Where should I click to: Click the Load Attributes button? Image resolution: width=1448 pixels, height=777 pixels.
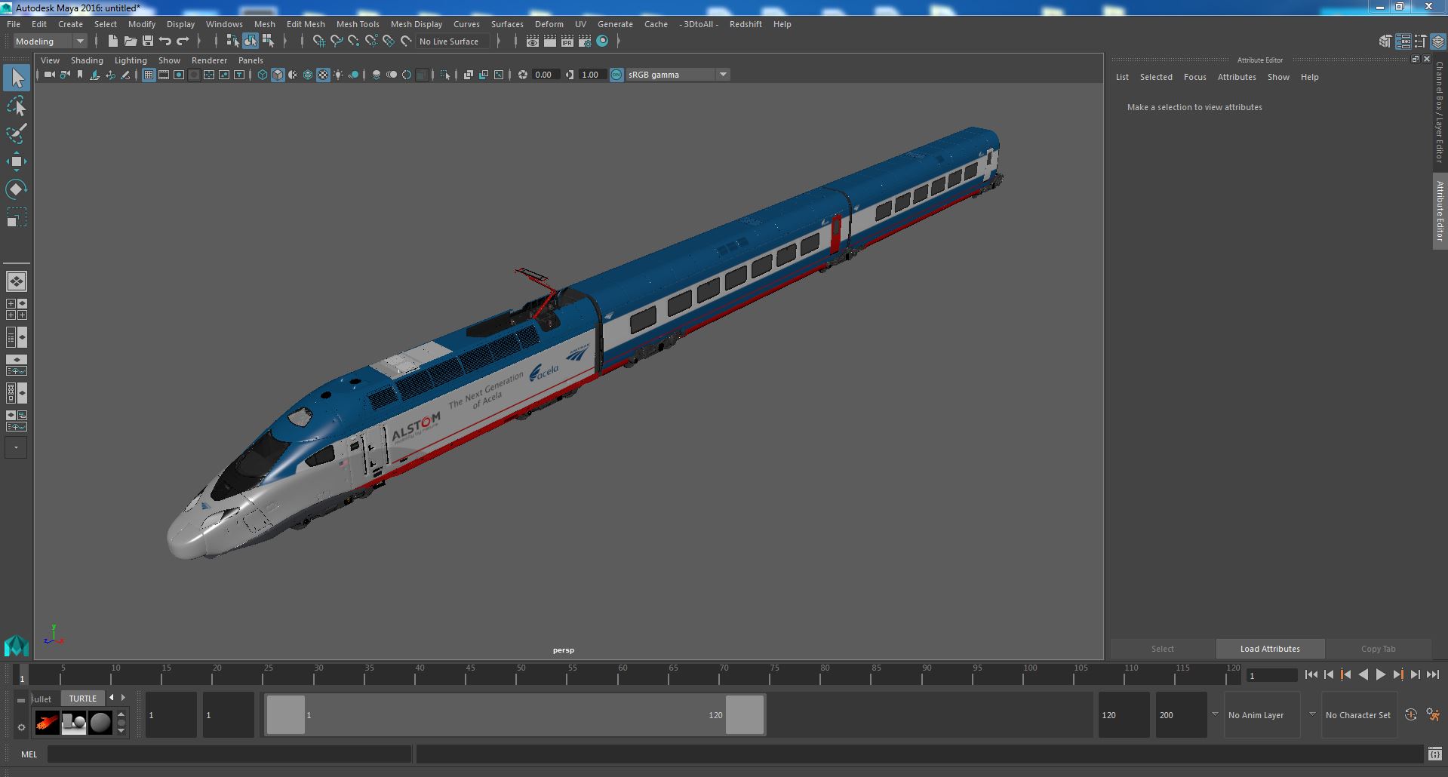pos(1270,649)
